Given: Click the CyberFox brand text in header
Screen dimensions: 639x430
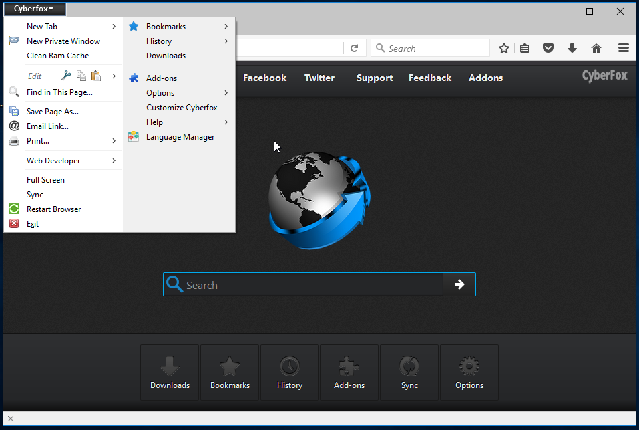Looking at the screenshot, I should [605, 76].
